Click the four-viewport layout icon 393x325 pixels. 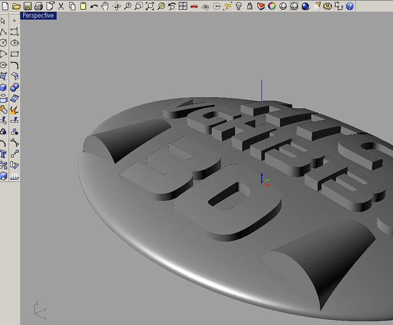pos(182,6)
